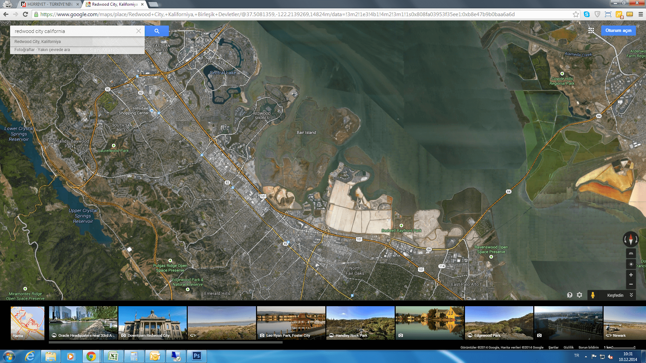This screenshot has height=363, width=646.
Task: Close the HÜRRİYET tab
Action: click(77, 4)
